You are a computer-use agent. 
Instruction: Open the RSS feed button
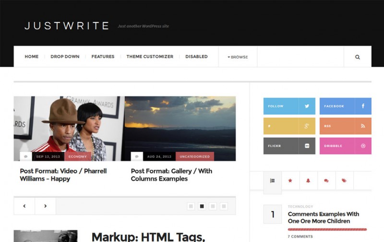pyautogui.click(x=345, y=126)
